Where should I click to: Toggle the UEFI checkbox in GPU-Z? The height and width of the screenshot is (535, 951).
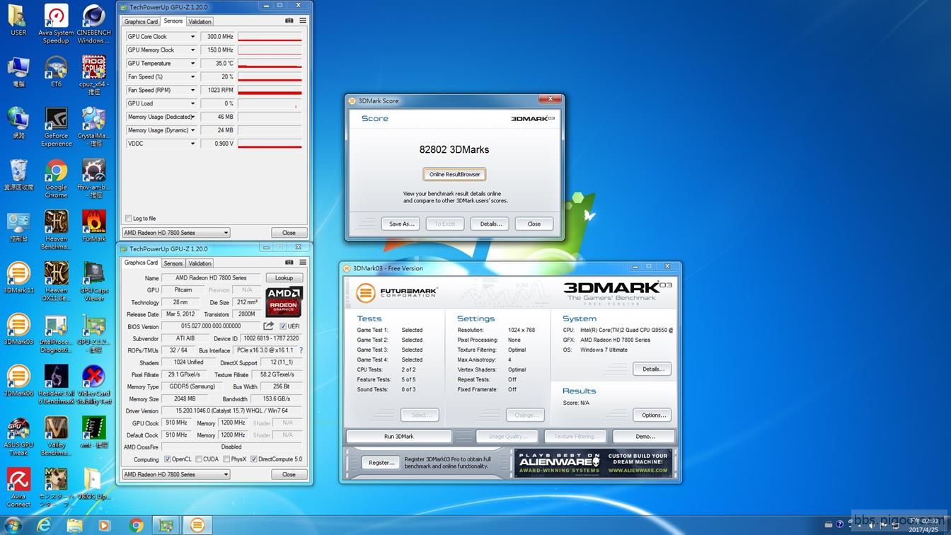(283, 326)
